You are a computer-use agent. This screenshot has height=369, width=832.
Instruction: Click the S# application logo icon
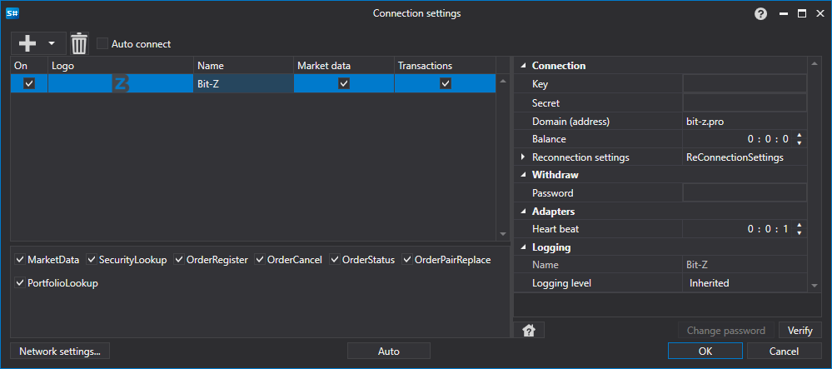tap(12, 13)
